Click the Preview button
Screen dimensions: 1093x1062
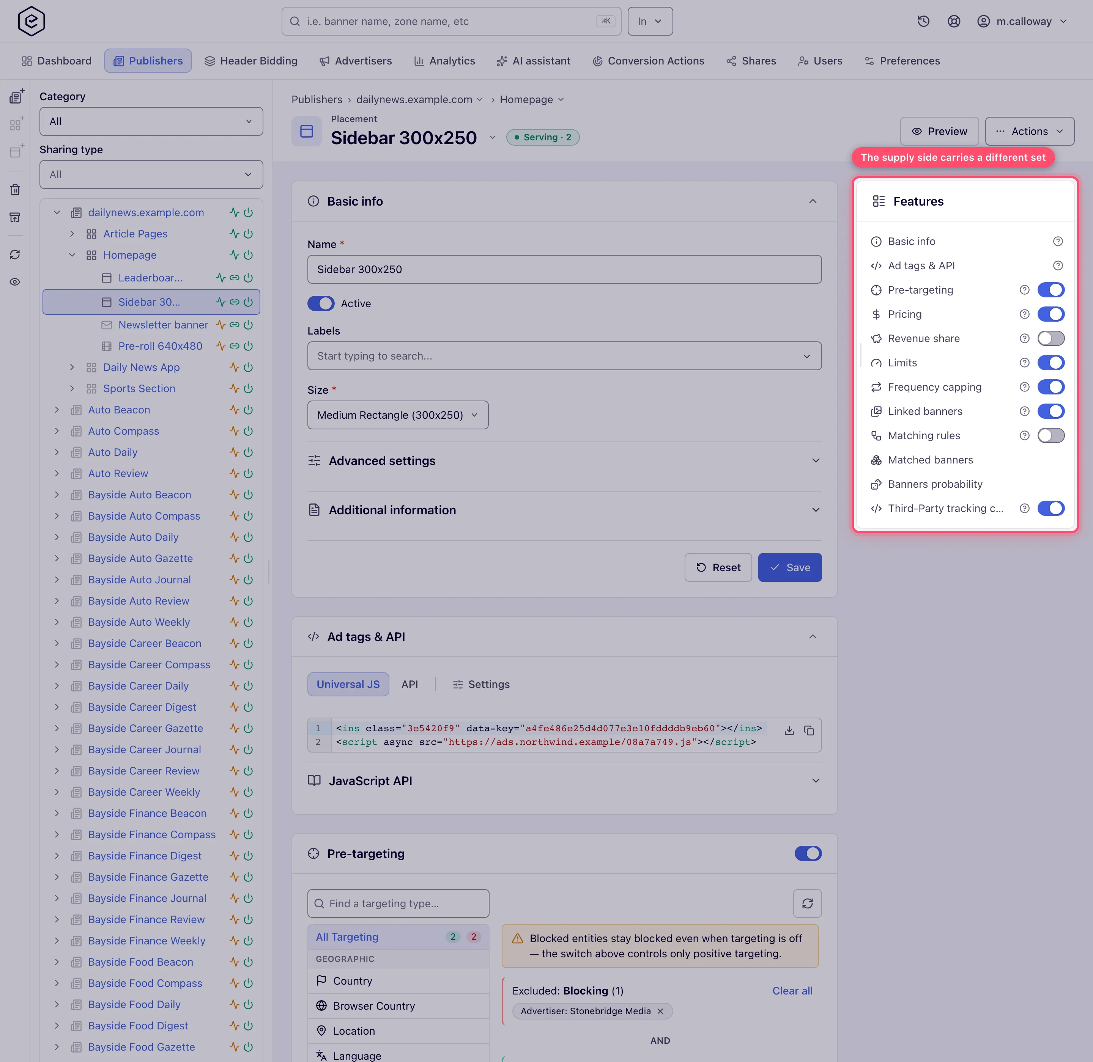point(939,131)
